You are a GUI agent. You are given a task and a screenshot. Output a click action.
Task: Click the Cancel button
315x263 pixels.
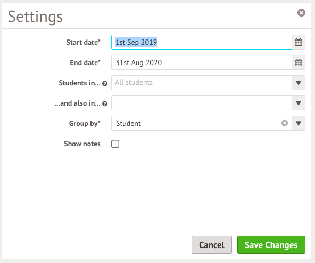pos(212,245)
